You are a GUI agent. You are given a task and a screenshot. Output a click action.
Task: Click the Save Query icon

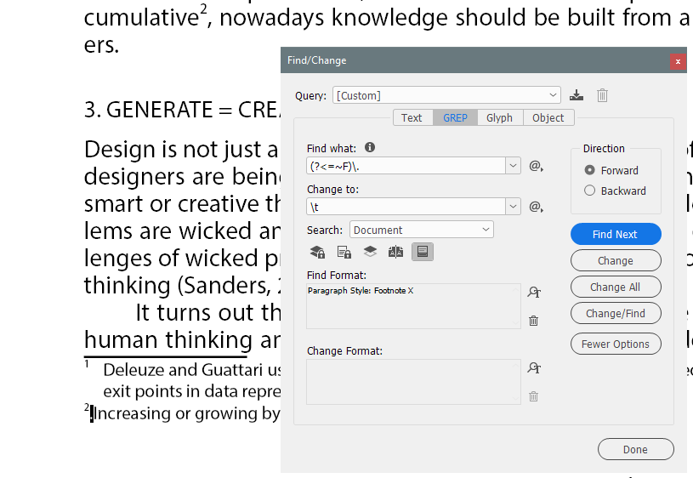577,95
